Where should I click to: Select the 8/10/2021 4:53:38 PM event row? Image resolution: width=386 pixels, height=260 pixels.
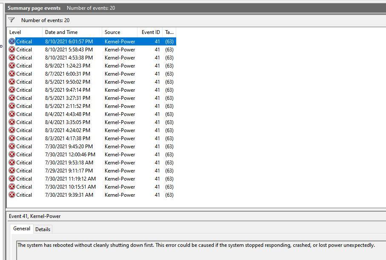69,58
